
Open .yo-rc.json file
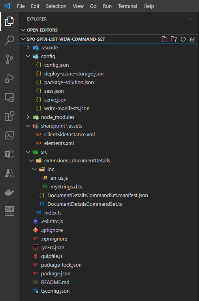[x=109, y=248]
